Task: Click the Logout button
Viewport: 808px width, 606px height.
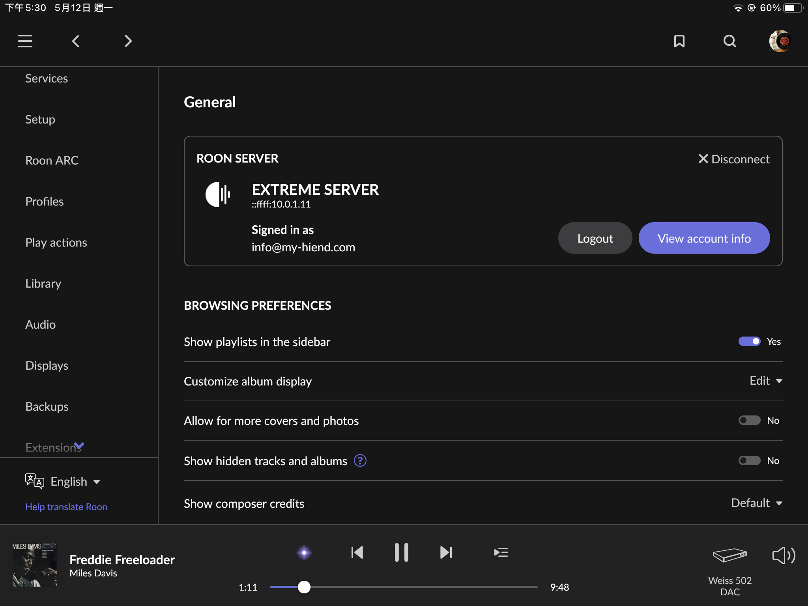Action: pos(595,238)
